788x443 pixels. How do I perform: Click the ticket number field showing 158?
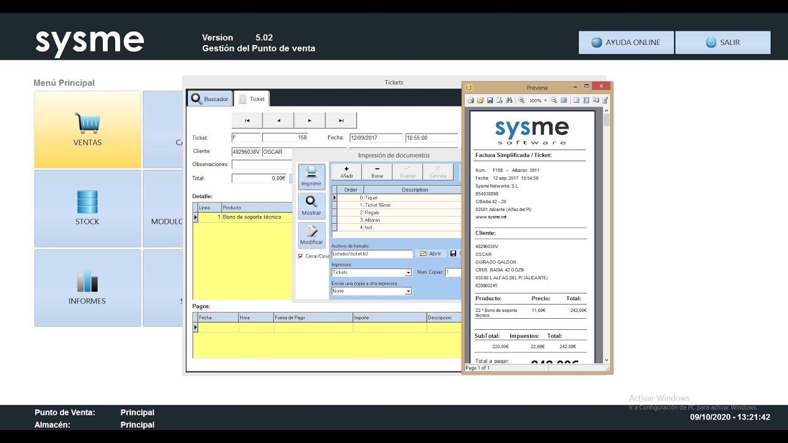click(x=286, y=138)
